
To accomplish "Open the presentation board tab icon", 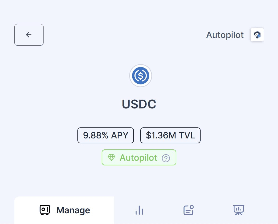I will (239, 210).
